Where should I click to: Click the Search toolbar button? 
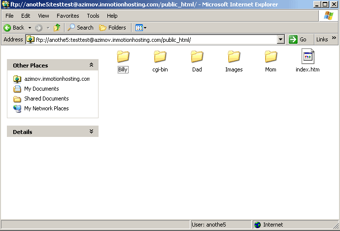80,28
